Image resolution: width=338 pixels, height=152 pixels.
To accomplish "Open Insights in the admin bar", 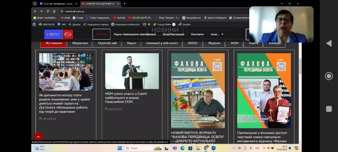I will coord(184,24).
